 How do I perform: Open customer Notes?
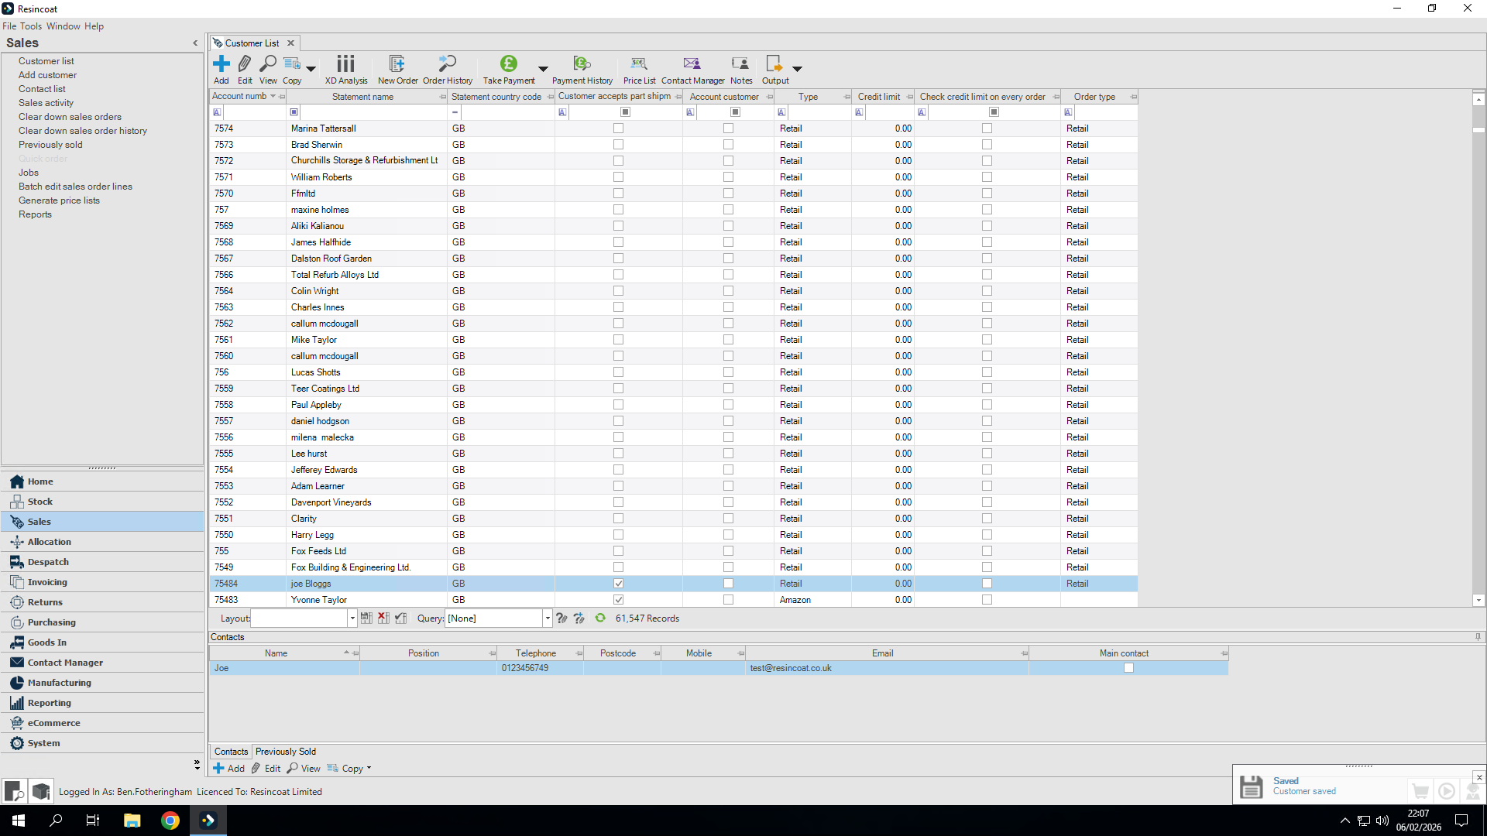point(740,70)
